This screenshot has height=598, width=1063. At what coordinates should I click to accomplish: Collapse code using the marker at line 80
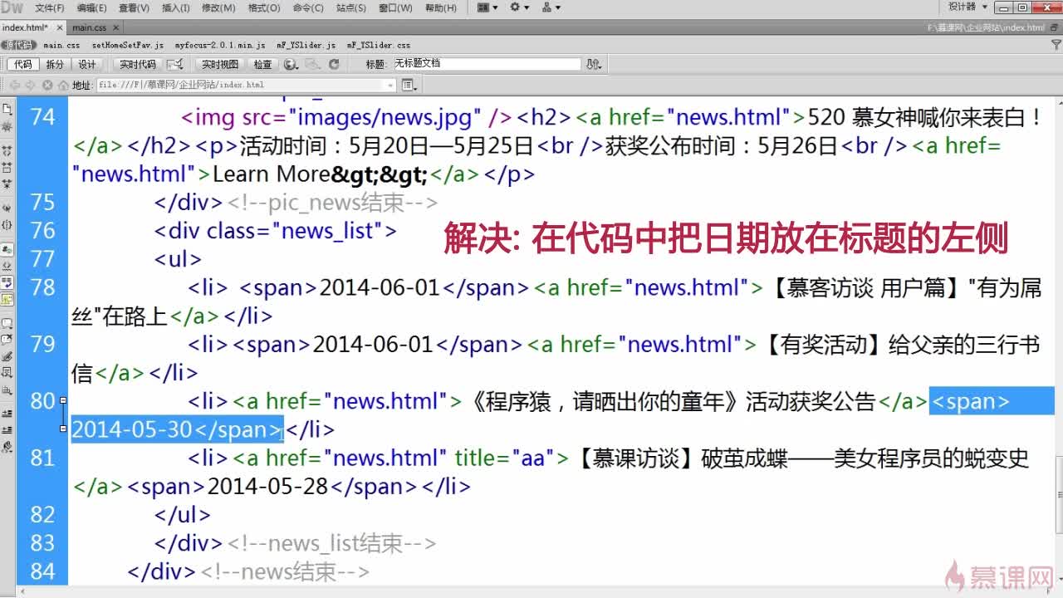(x=63, y=401)
